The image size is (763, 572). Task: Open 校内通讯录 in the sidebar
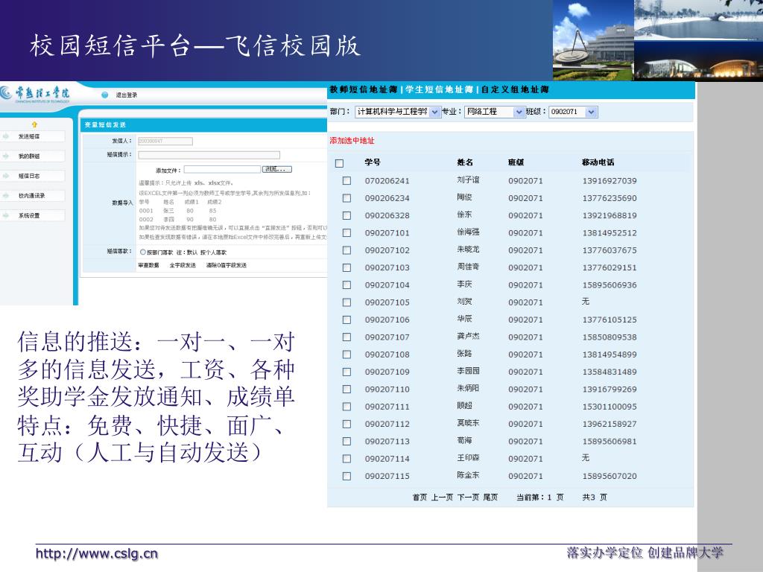31,196
